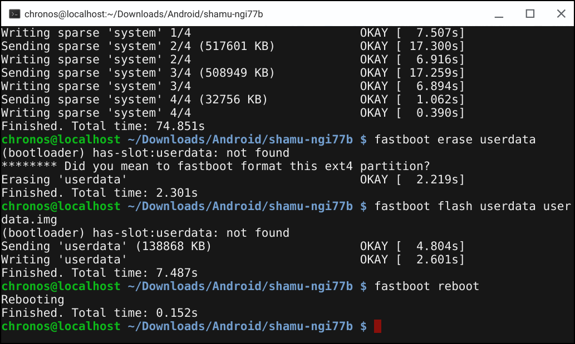Click the 'Rebooting' output line
Image resolution: width=575 pixels, height=344 pixels.
pos(33,300)
